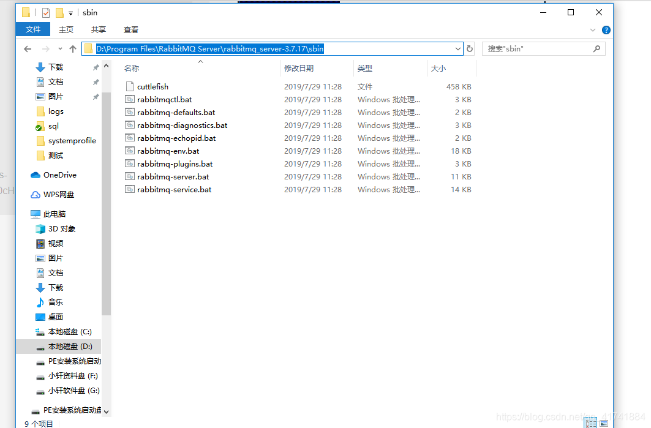The width and height of the screenshot is (651, 428).
Task: Open 视频 under 此电脑
Action: [x=56, y=244]
